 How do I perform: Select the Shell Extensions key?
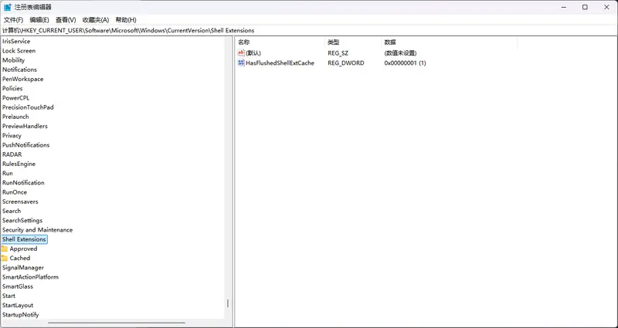pos(24,239)
